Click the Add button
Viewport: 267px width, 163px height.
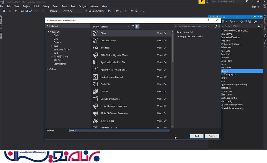[197, 136]
